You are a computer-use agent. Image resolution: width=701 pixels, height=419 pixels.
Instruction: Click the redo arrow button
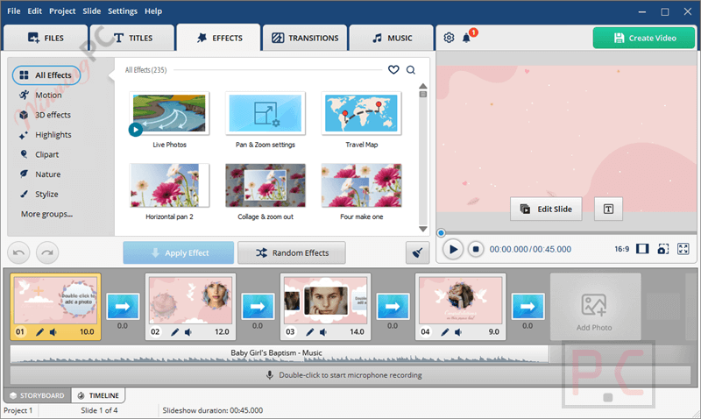pyautogui.click(x=47, y=252)
